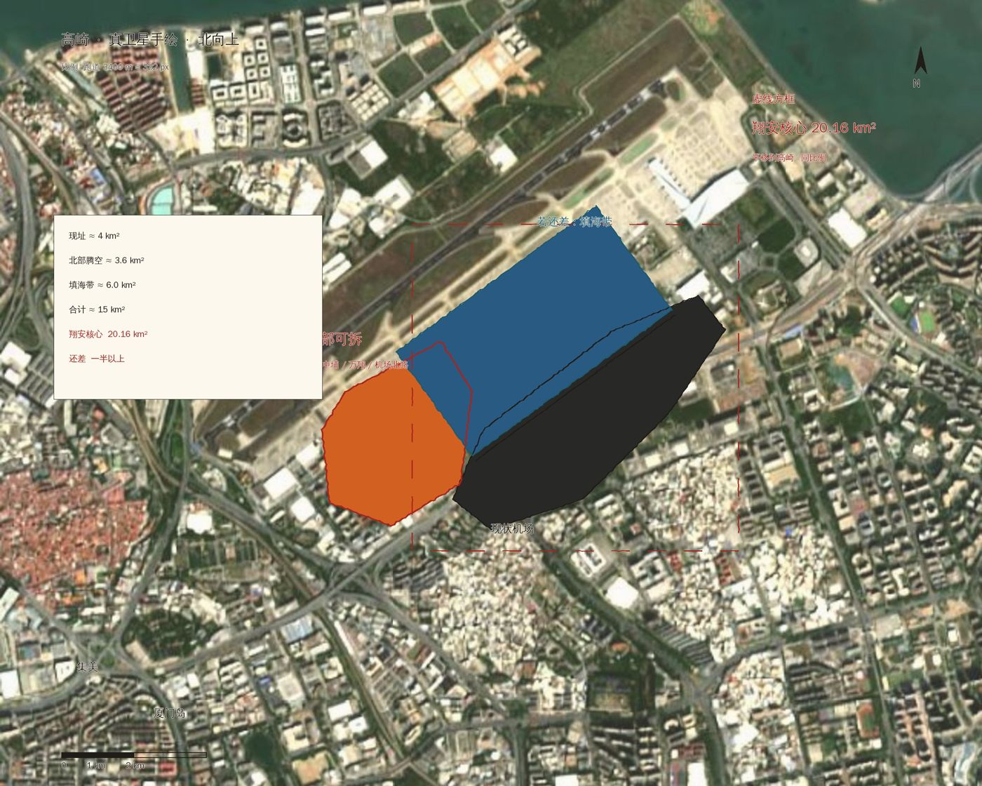
Task: Click the scale label 2 km
Action: (135, 766)
